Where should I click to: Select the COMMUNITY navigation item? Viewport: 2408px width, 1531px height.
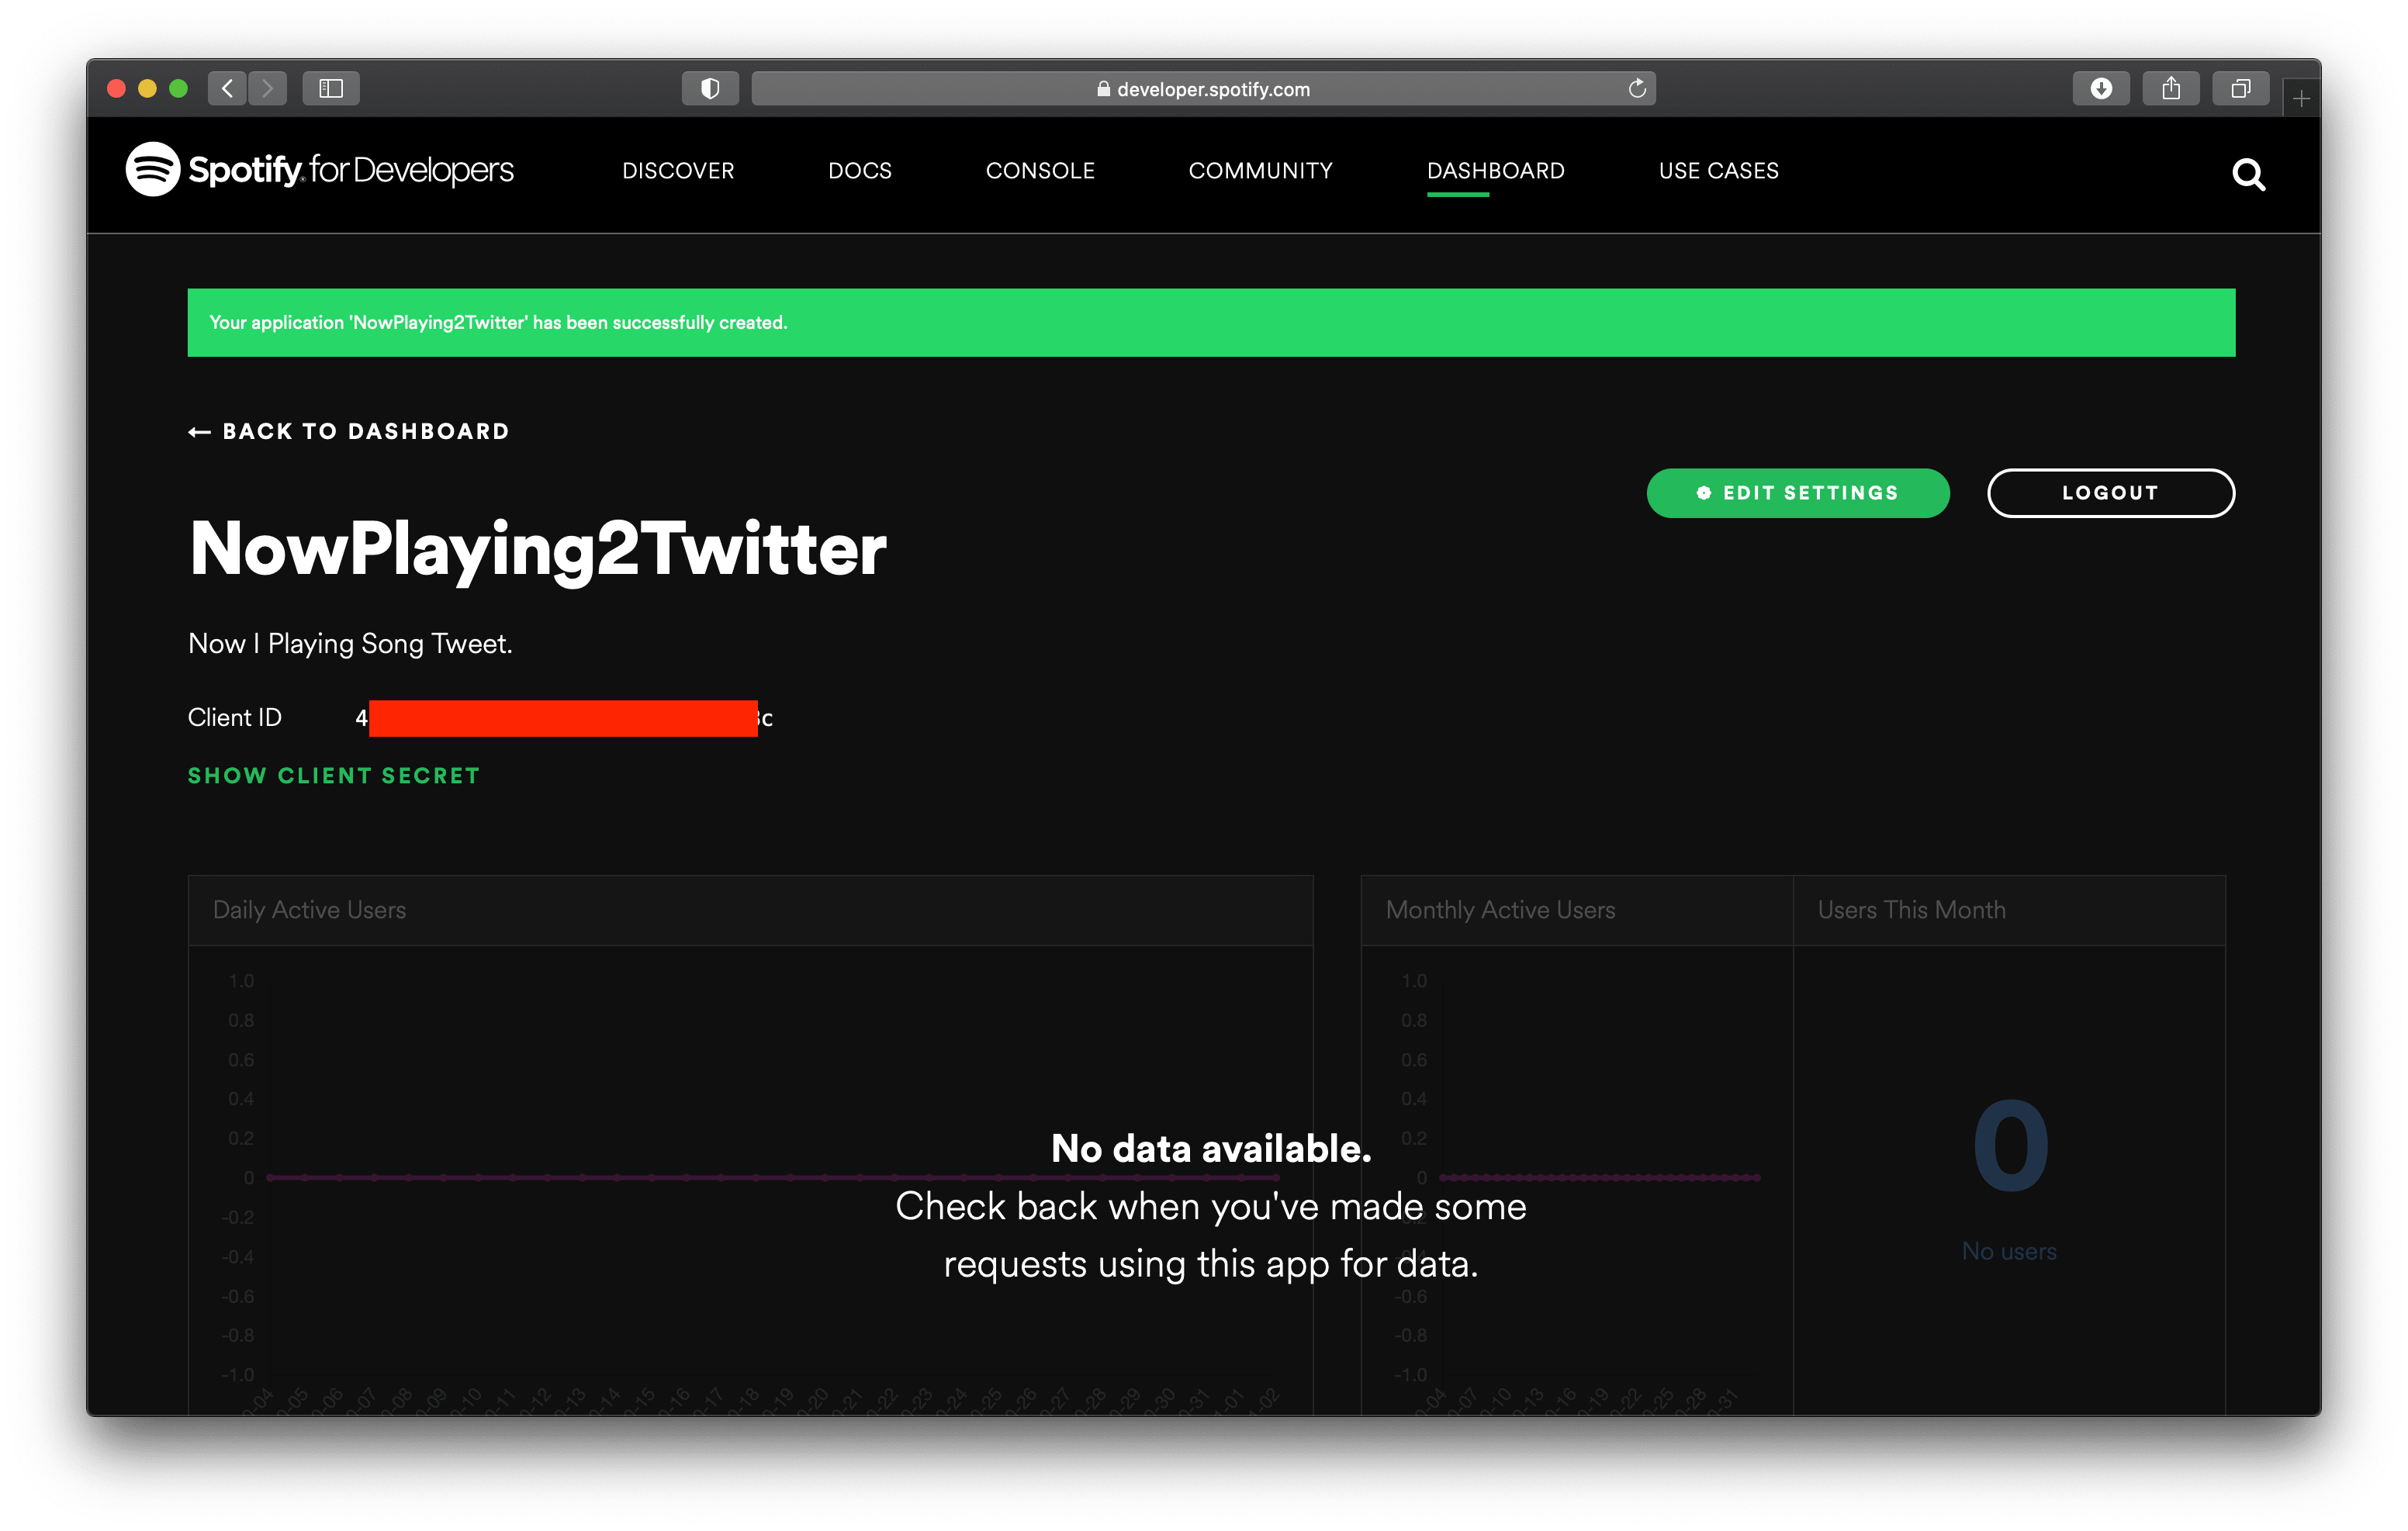pyautogui.click(x=1260, y=171)
